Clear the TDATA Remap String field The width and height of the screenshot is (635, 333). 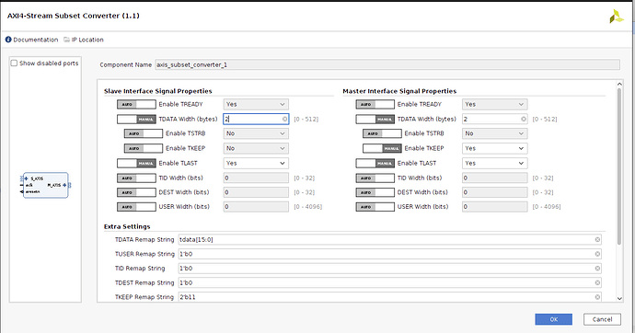(x=597, y=239)
